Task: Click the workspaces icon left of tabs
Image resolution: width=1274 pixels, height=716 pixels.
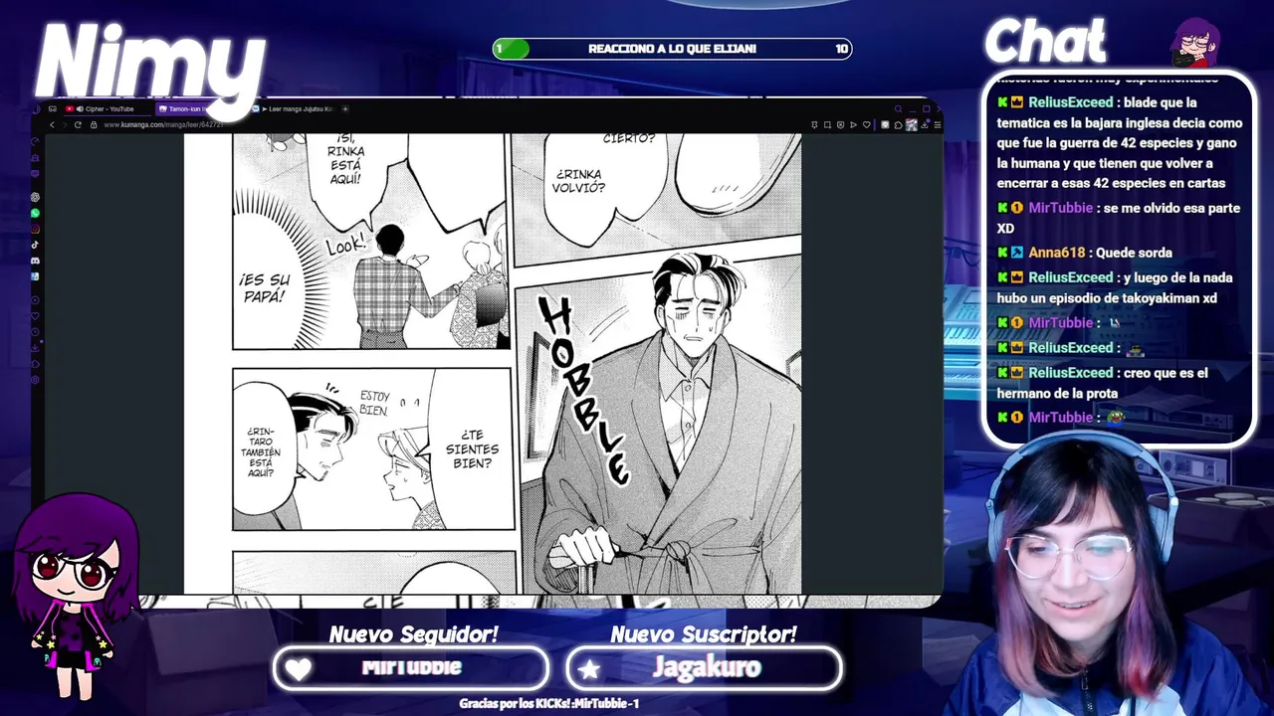Action: click(52, 108)
